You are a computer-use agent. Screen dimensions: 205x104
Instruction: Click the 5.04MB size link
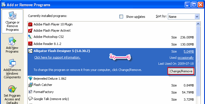click(x=189, y=51)
